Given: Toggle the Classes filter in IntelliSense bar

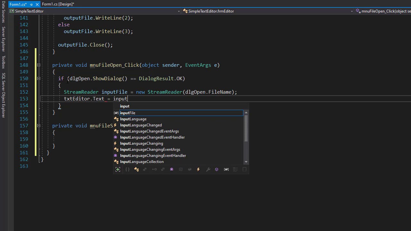Looking at the screenshot, I should click(x=136, y=169).
